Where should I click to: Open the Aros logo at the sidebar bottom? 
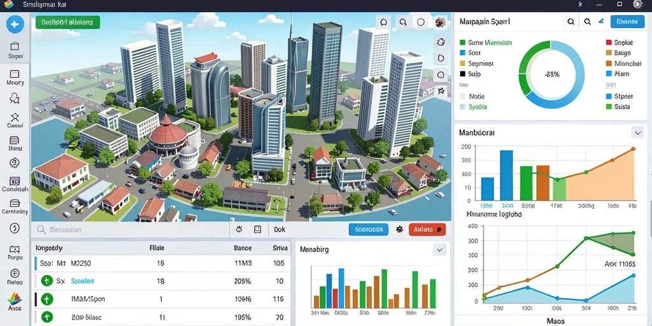pos(14,301)
